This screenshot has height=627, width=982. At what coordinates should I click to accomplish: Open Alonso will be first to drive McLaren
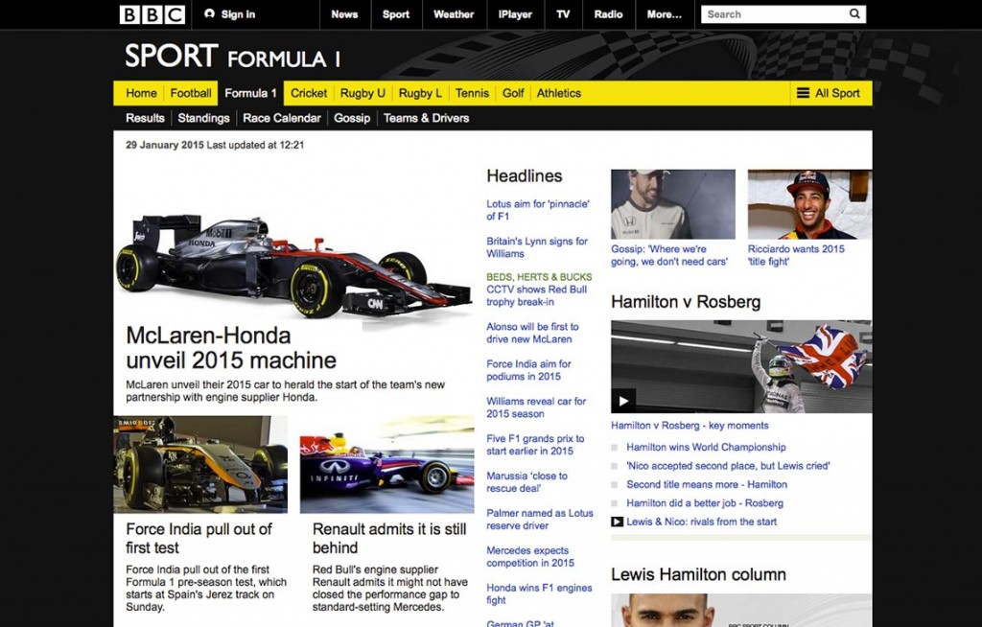tap(532, 333)
